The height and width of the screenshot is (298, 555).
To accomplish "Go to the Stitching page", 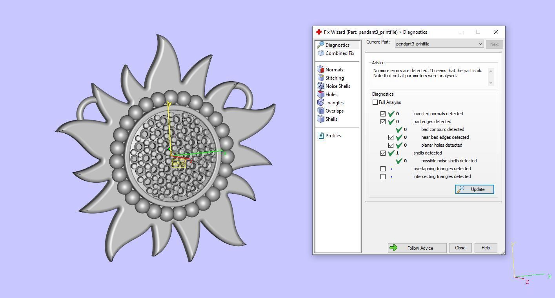I will click(335, 78).
